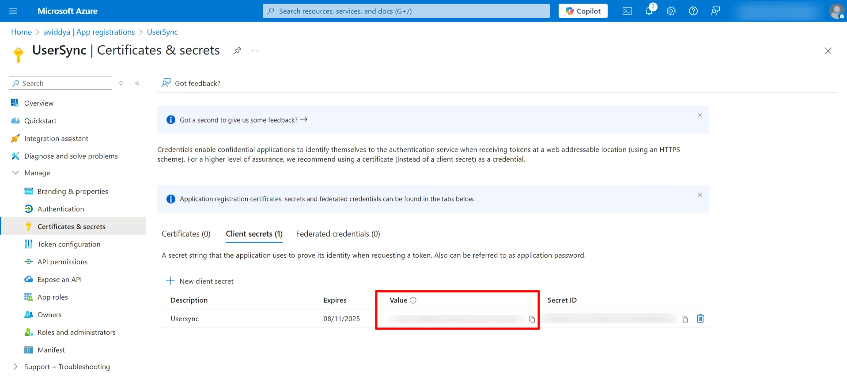Image resolution: width=847 pixels, height=382 pixels.
Task: Open UserSync breadcrumb link
Action: coord(162,32)
